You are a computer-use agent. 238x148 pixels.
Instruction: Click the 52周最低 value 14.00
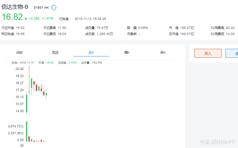click(x=230, y=34)
